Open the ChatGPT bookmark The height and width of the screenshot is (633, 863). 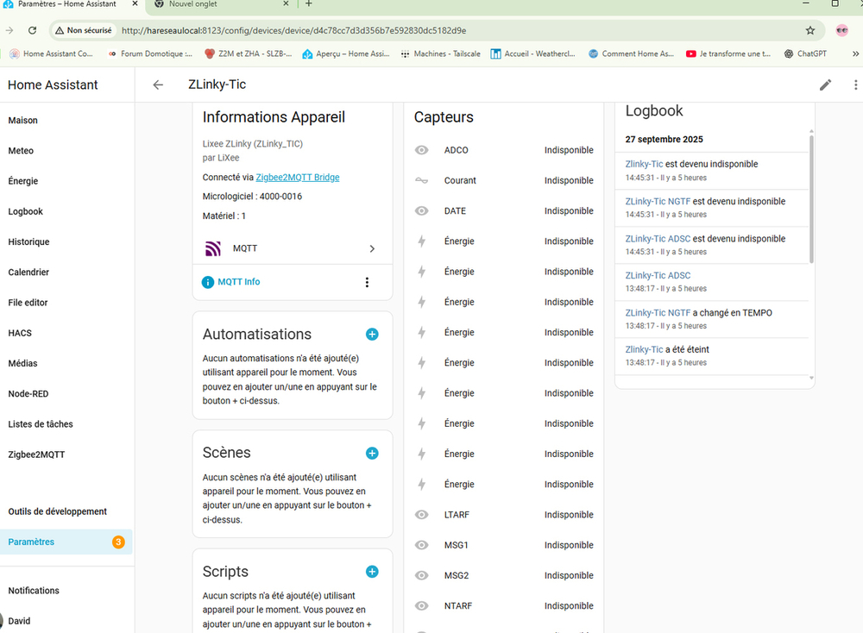[805, 53]
